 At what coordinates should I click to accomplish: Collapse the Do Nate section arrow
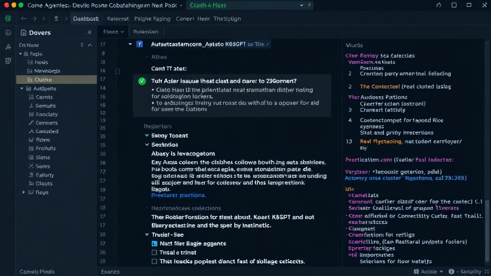(x=90, y=45)
